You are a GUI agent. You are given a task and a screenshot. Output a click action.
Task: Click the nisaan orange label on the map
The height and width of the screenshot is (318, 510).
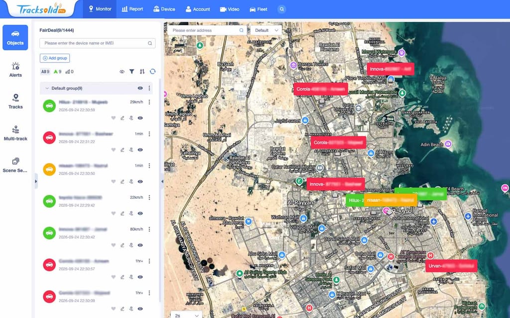(x=390, y=200)
